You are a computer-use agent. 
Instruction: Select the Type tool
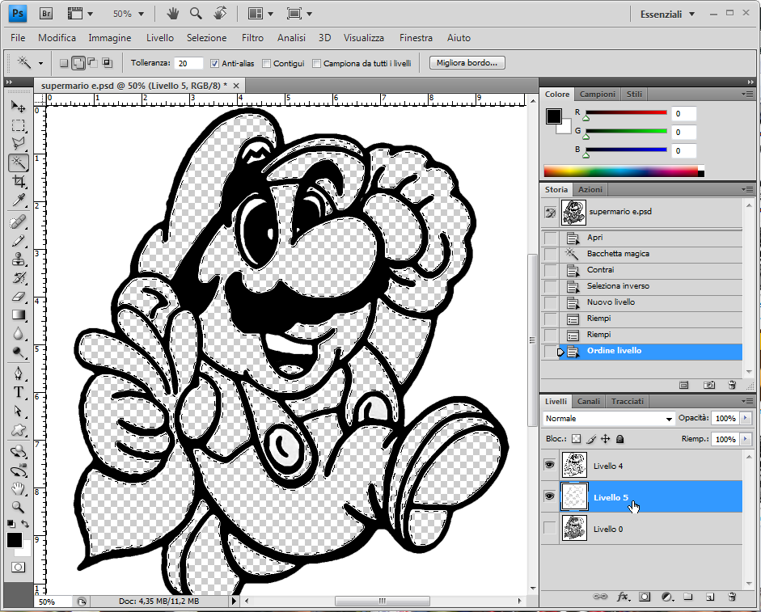(18, 393)
